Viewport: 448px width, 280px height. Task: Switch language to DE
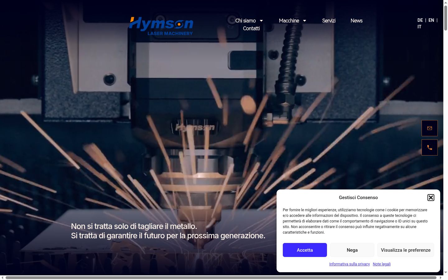[420, 20]
